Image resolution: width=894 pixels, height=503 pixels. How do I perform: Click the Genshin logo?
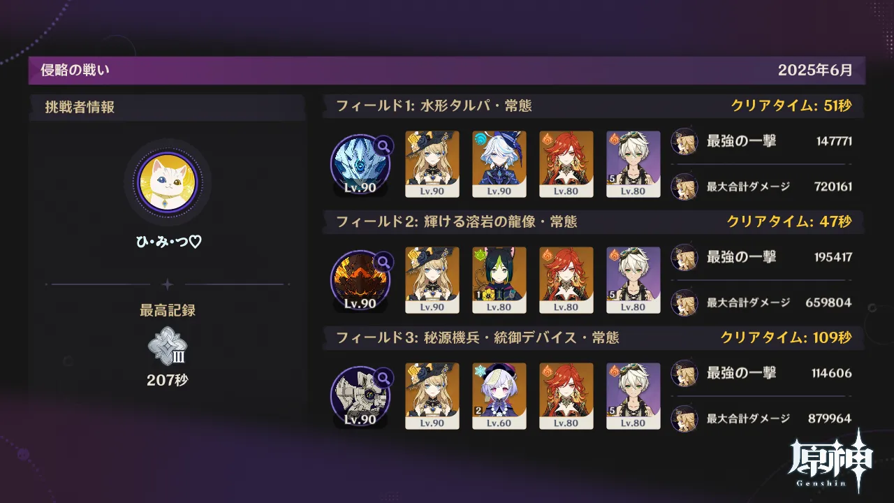tap(830, 460)
